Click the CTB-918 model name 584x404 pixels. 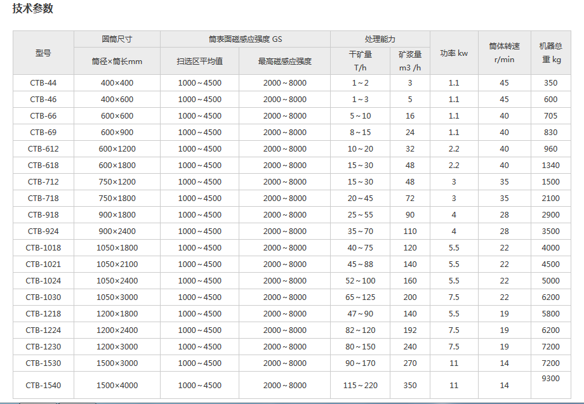pyautogui.click(x=43, y=214)
